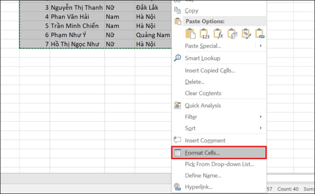Viewport: 315px width, 194px height.
Task: Choose the standard Paste clipboard icon
Action: coord(190,33)
